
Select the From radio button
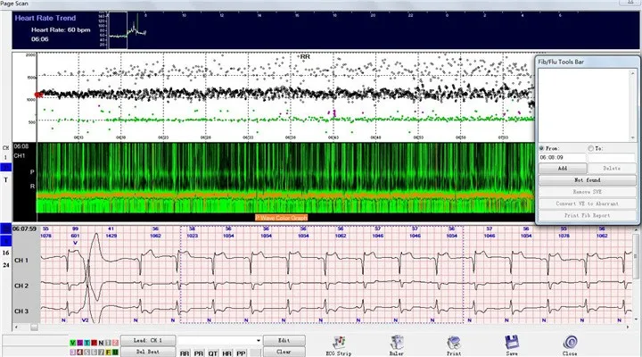click(x=540, y=148)
